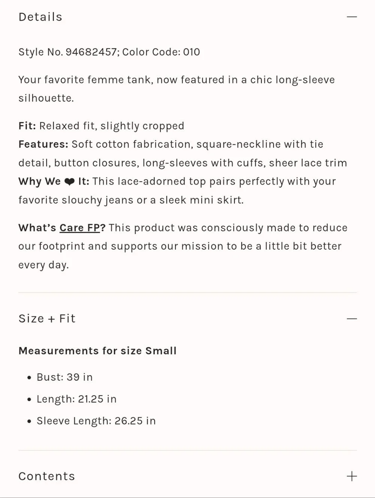
Task: Click the Color Code: 010 text
Action: point(161,52)
